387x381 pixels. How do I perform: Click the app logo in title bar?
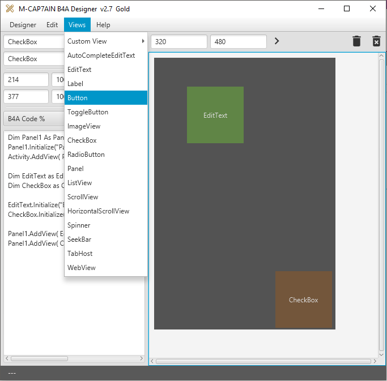coord(10,8)
